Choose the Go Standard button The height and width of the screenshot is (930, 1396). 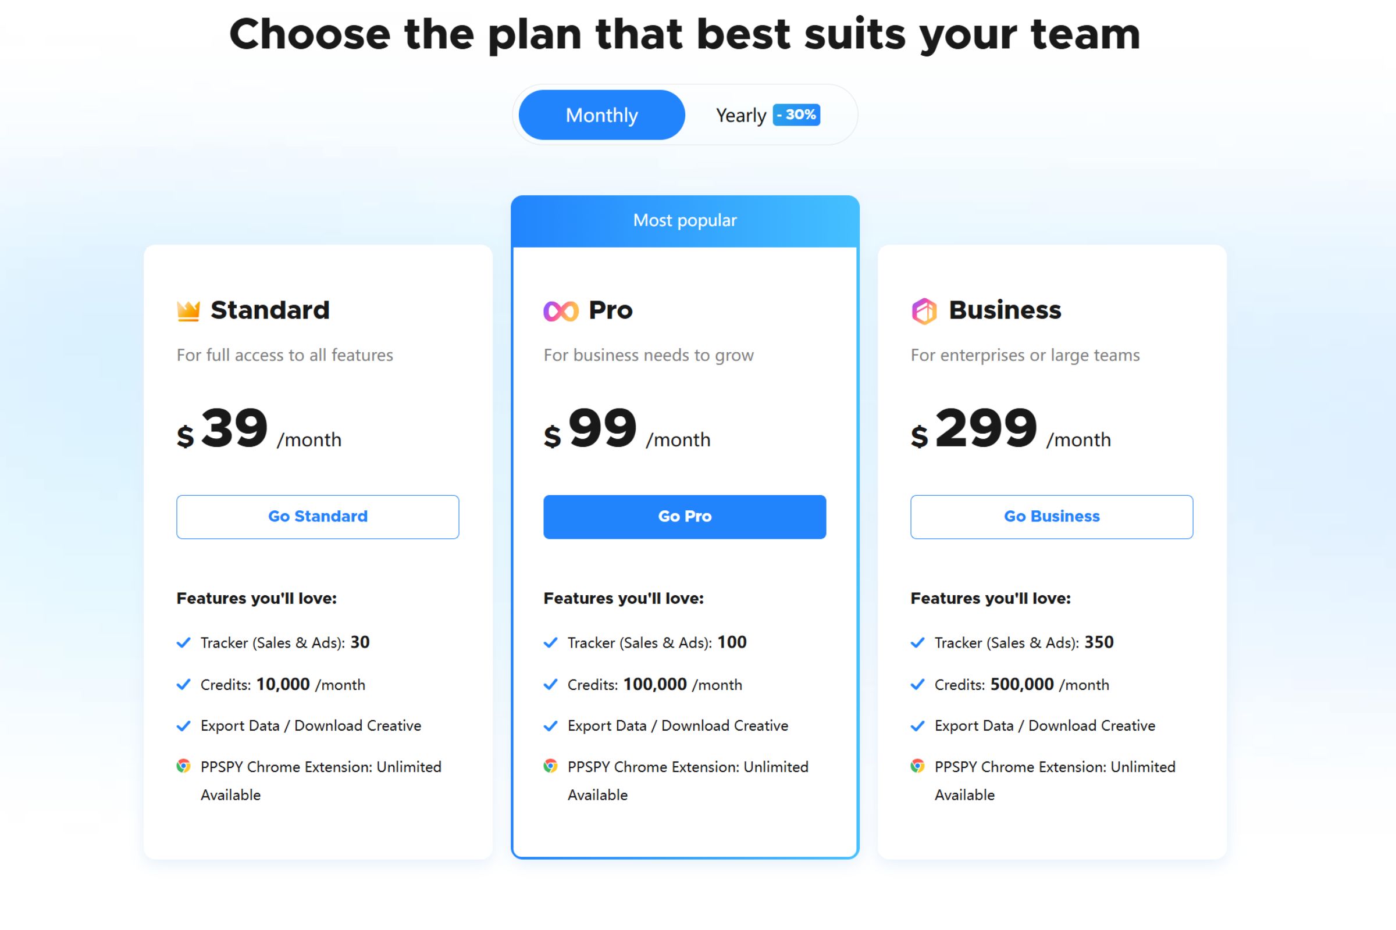pos(318,517)
